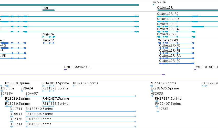Click the DME1-004D23.R feature label
218x128 pixels.
coord(77,67)
